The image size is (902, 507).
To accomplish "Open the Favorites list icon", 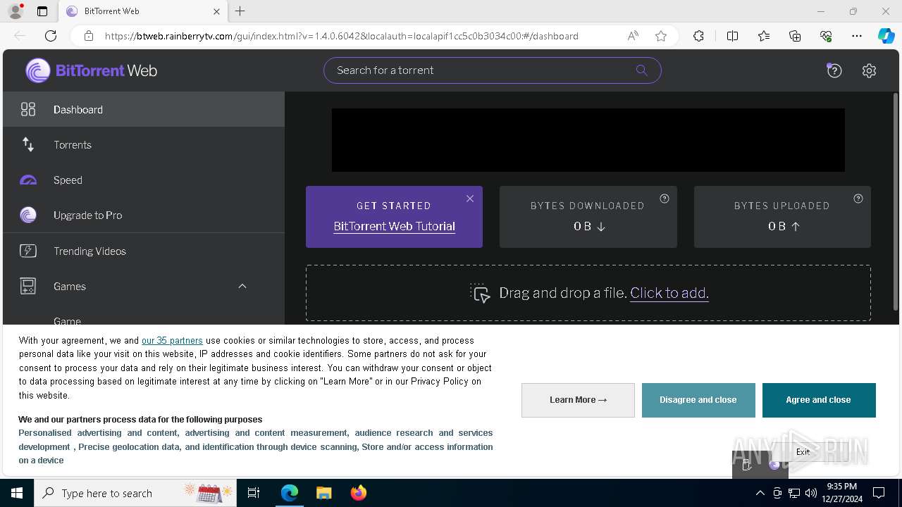I will [x=764, y=36].
